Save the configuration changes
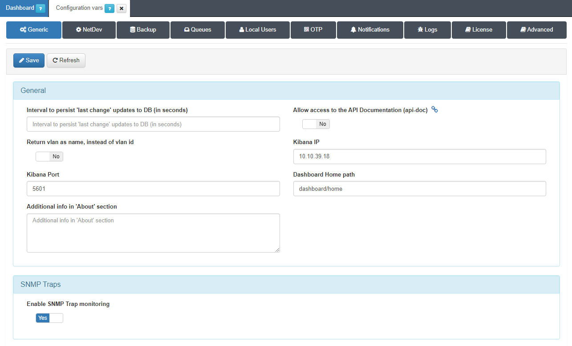The height and width of the screenshot is (346, 572). tap(29, 60)
